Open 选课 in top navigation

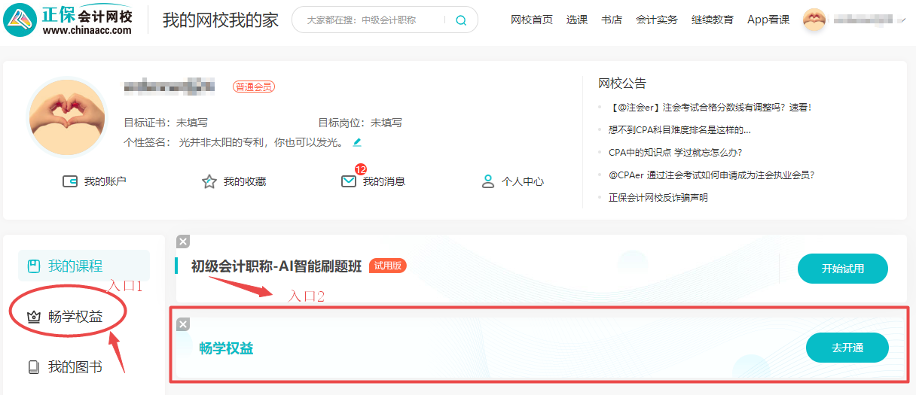(x=577, y=20)
